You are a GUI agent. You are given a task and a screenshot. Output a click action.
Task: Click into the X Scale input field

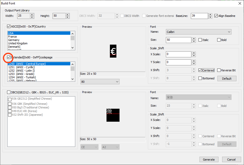178,54
